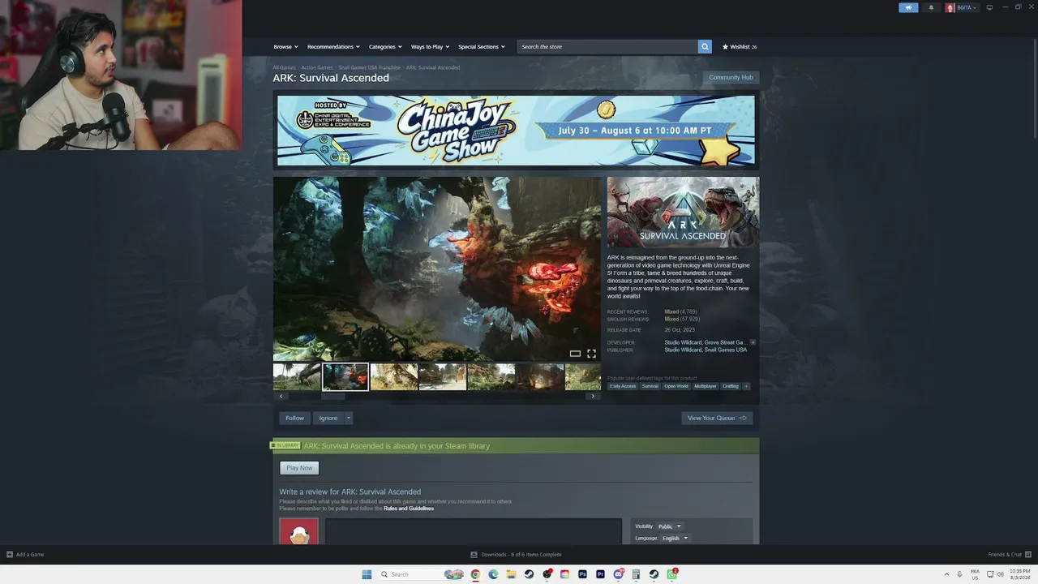Image resolution: width=1038 pixels, height=584 pixels.
Task: Select the first screenshot thumbnail with palm trees
Action: pos(297,377)
